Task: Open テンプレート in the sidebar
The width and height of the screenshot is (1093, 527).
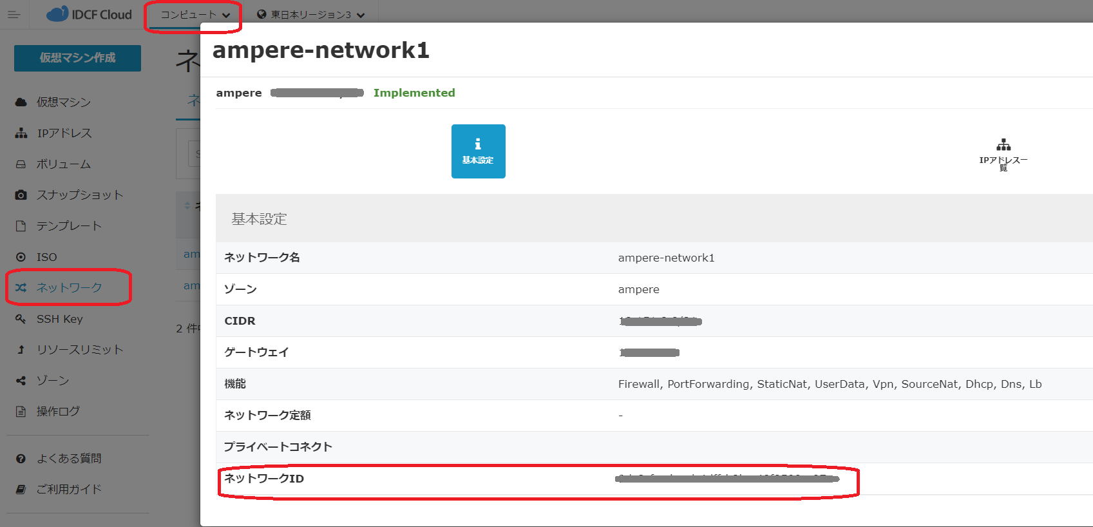Action: (68, 225)
